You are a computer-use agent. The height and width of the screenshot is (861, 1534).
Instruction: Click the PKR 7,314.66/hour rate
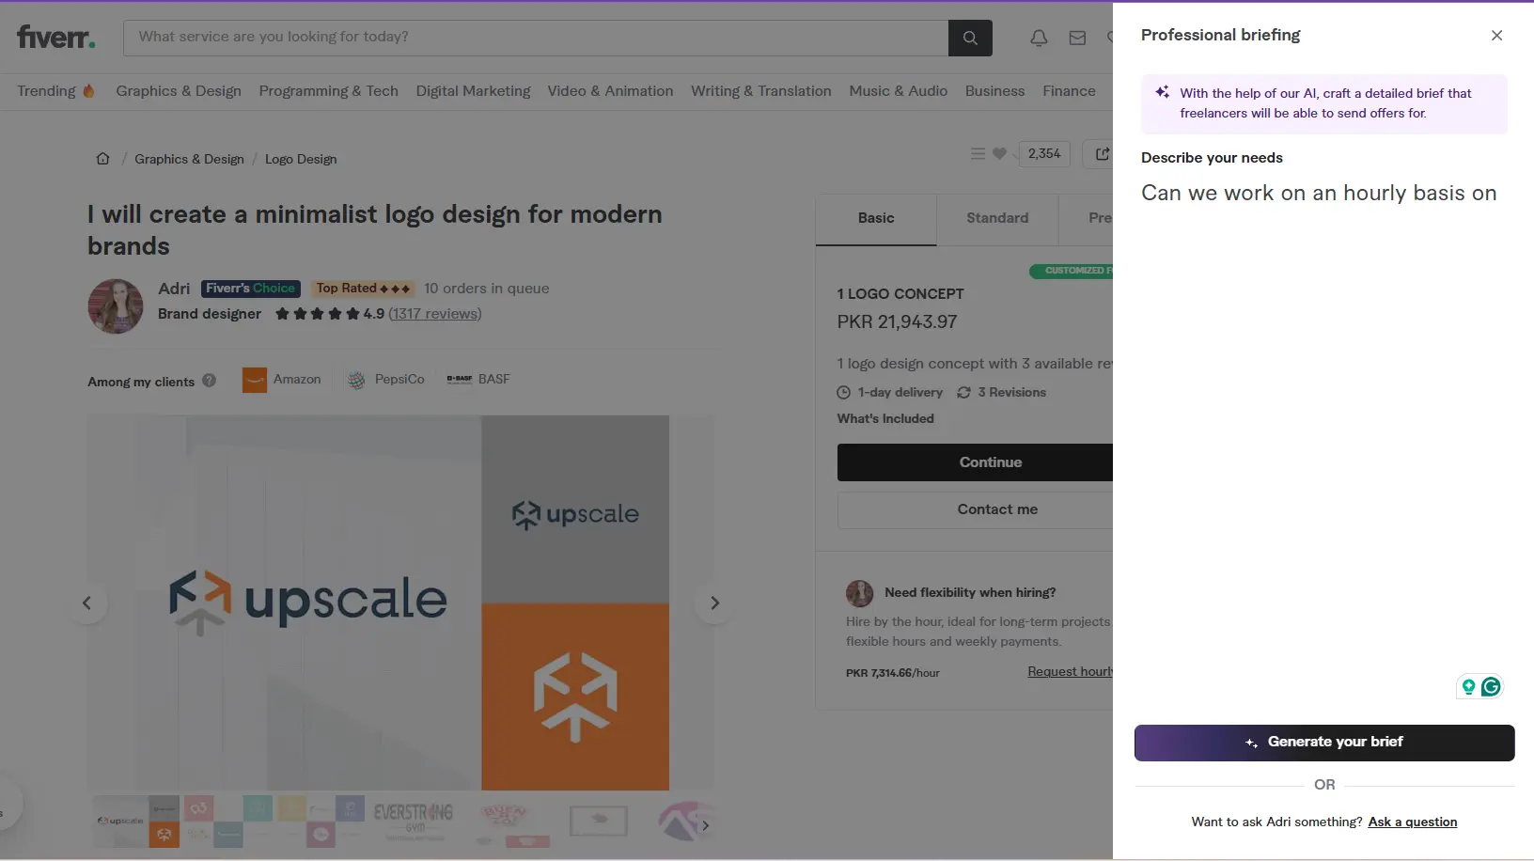[x=893, y=673]
